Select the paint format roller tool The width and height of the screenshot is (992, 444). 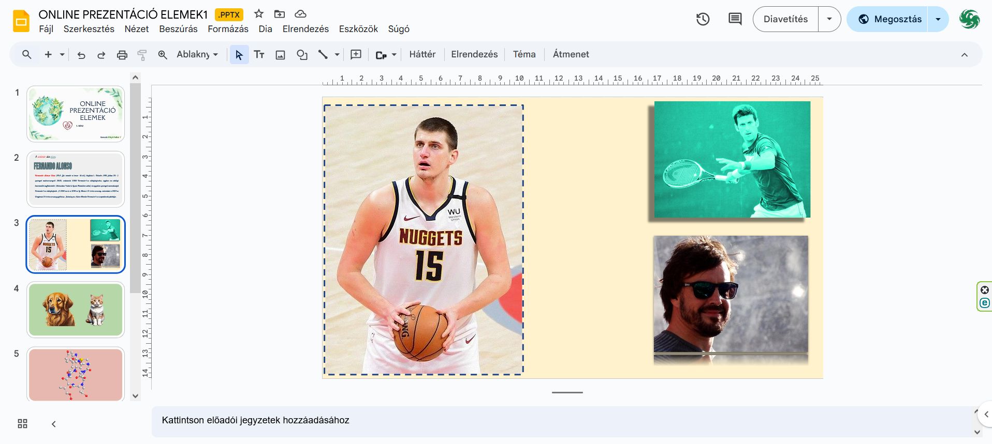click(142, 55)
